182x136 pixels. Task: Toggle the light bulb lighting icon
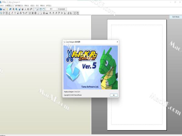[7, 9]
